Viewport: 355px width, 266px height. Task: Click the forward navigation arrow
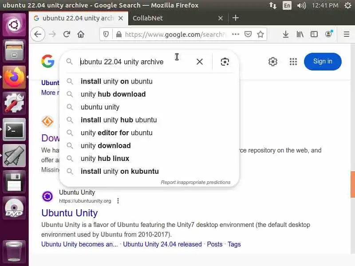click(x=52, y=35)
